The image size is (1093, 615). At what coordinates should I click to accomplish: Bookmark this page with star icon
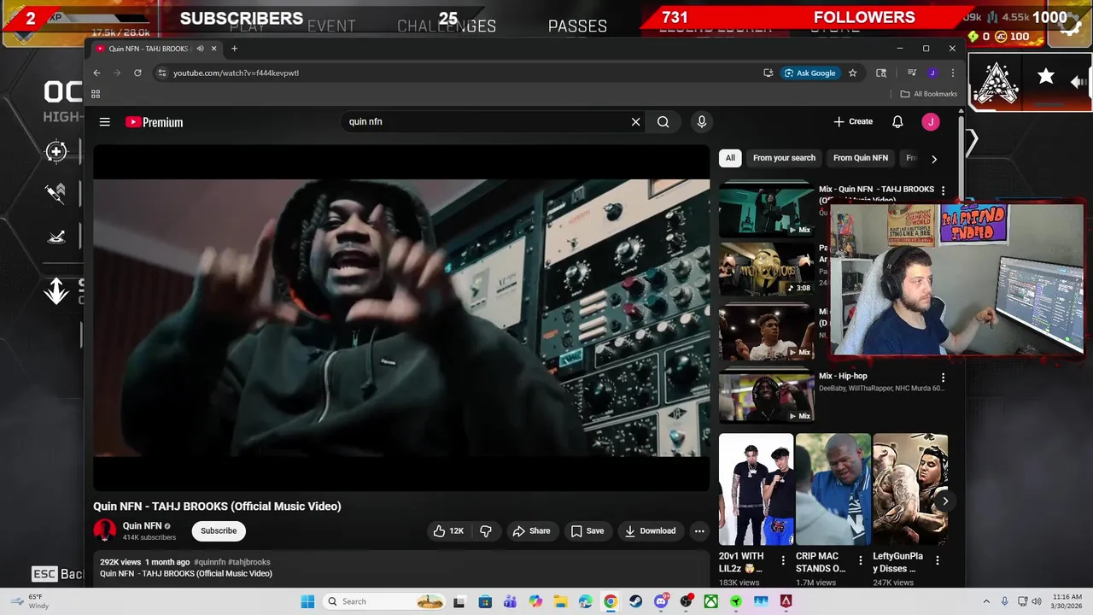coord(852,73)
